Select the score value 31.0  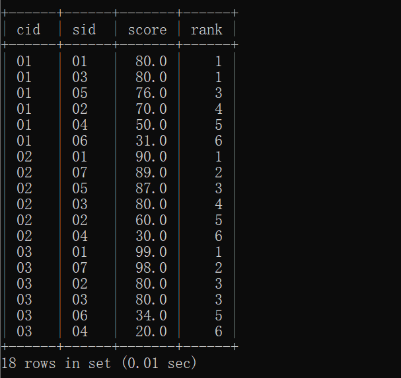pyautogui.click(x=151, y=141)
